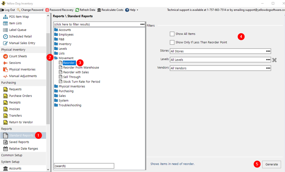The image size is (285, 172).
Task: Open the Transfers TR icon
Action: (x=6, y=115)
